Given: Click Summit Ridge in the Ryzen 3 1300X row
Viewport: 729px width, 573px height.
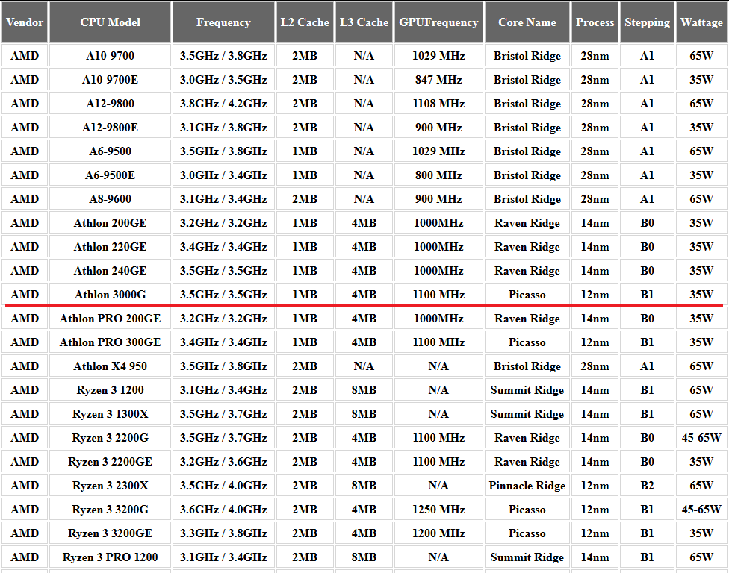Looking at the screenshot, I should (527, 414).
